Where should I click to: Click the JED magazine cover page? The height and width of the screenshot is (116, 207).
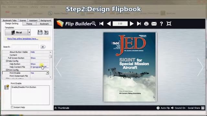[x=130, y=67]
